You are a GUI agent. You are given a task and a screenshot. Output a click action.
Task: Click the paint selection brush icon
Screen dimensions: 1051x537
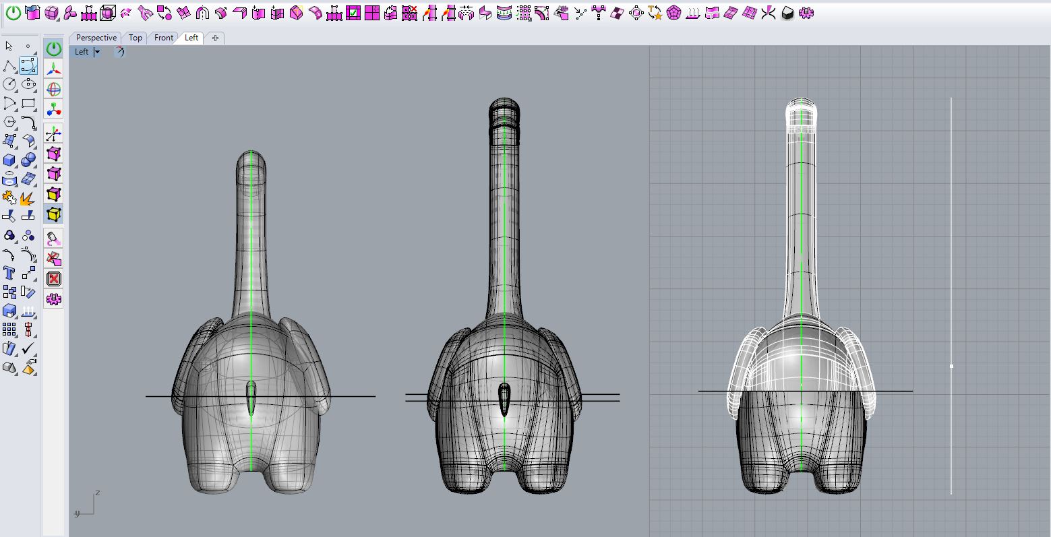click(x=54, y=239)
